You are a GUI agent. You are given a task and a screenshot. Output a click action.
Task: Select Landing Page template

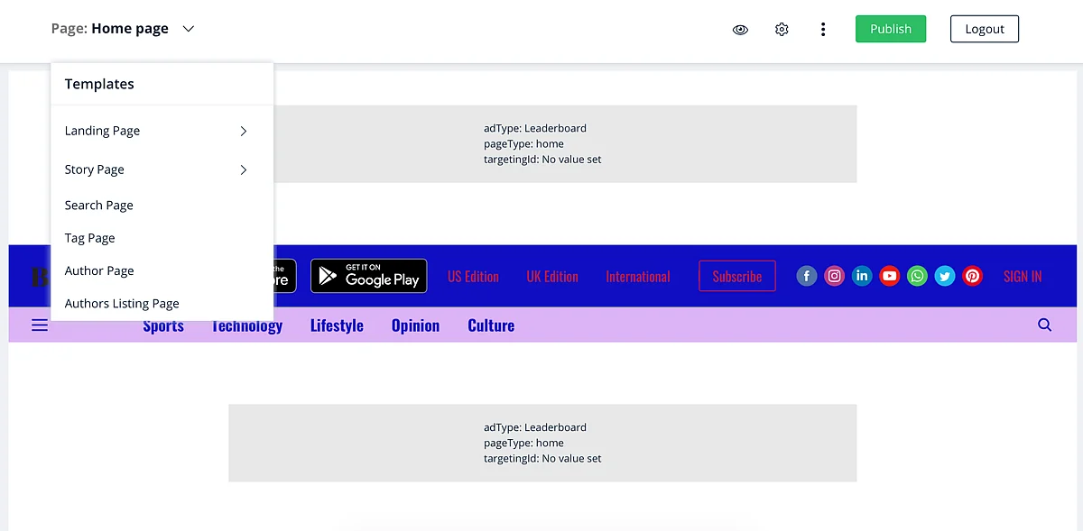[102, 131]
